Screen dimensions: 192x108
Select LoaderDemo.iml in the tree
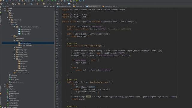[13, 100]
